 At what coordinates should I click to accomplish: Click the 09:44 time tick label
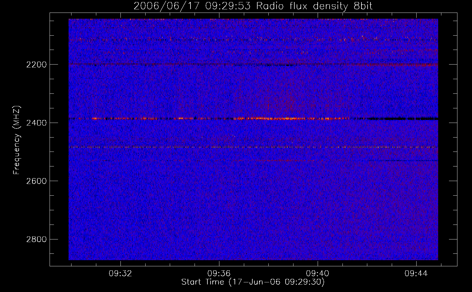pos(416,274)
